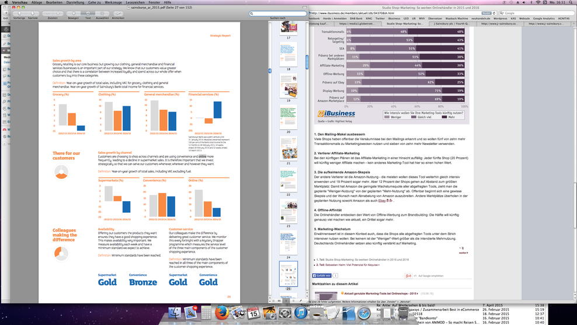Open the XING bookmark
Screen dimensions: 577x325
[x=369, y=19]
